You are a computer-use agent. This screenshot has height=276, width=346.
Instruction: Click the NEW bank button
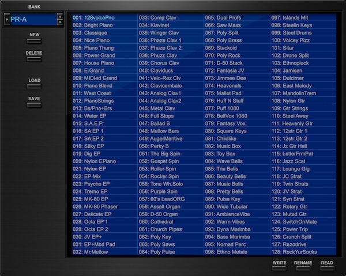pos(34,41)
